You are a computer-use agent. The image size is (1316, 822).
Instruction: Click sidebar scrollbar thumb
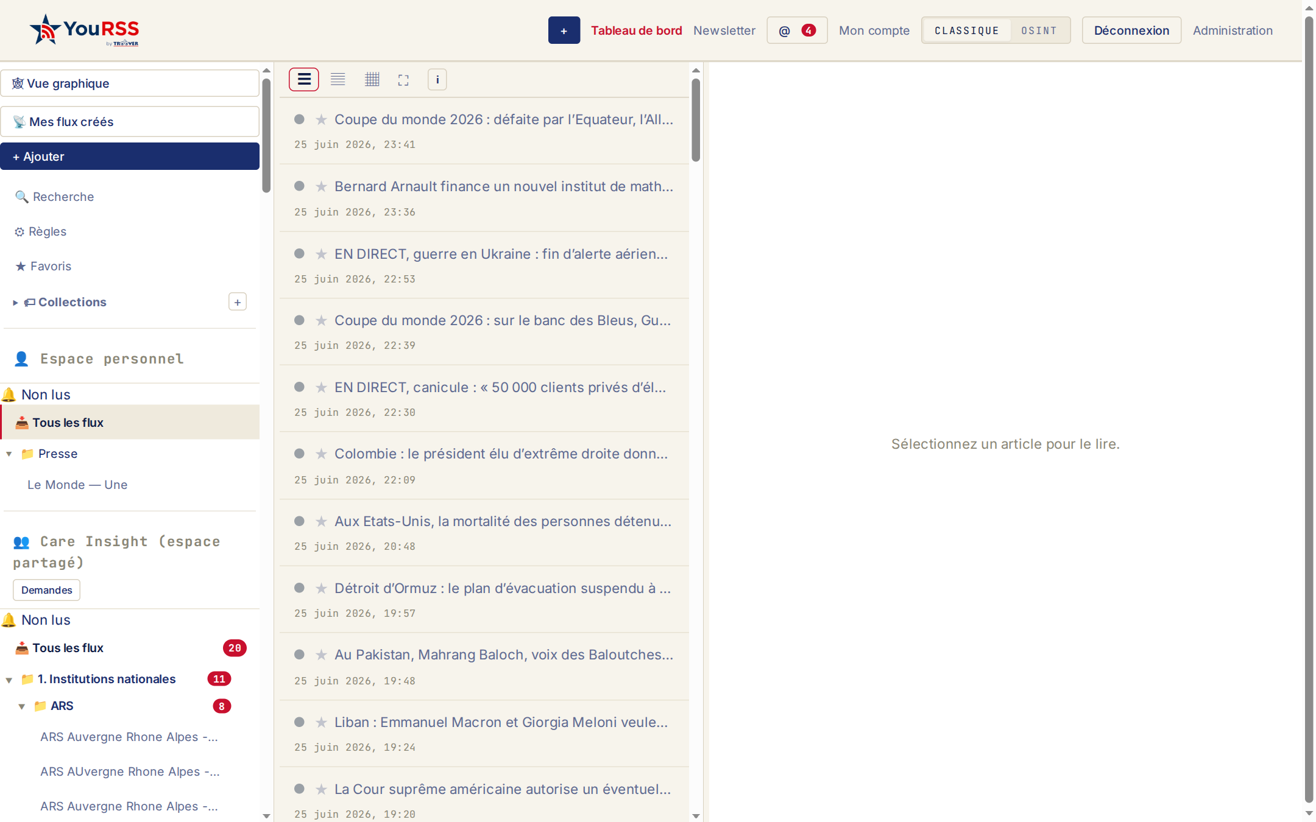pos(266,135)
